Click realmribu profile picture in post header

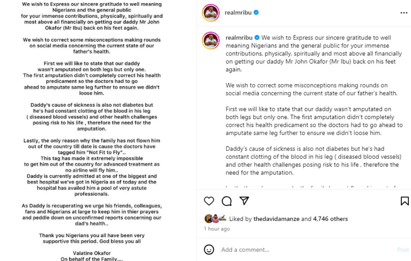tap(211, 13)
